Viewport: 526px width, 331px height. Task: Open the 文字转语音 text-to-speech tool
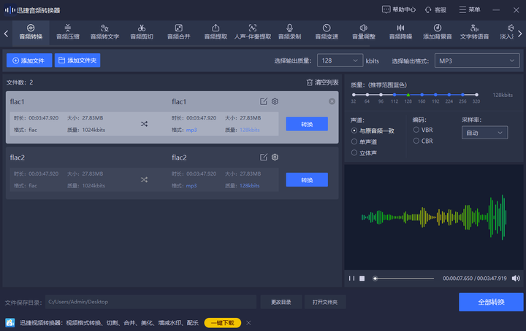474,32
